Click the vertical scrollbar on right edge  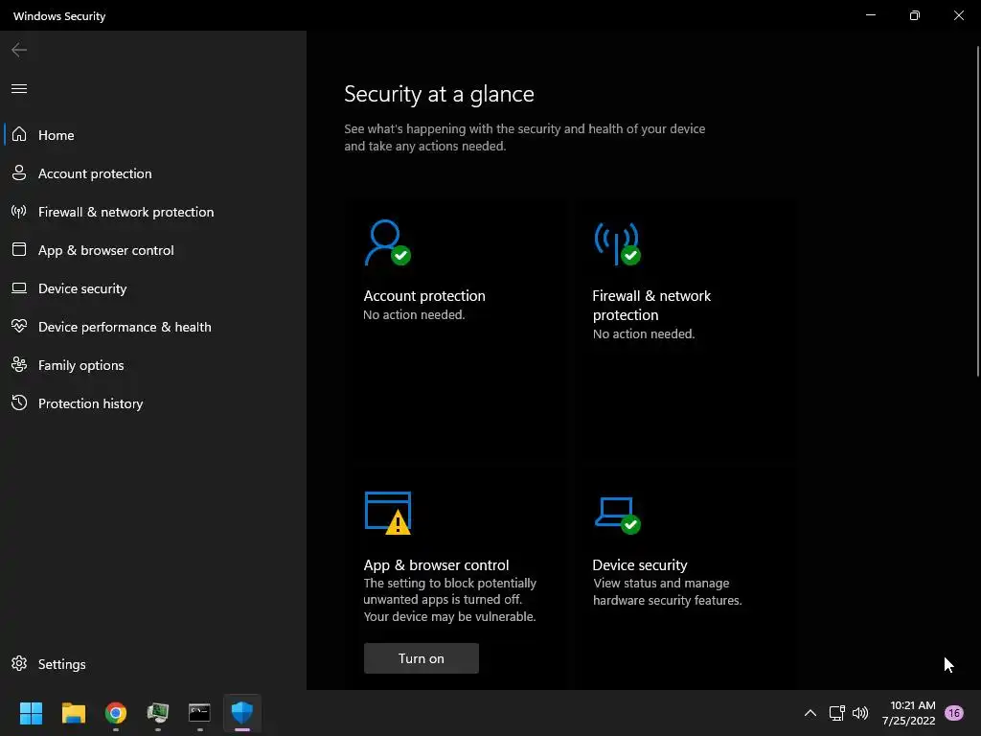click(x=978, y=210)
